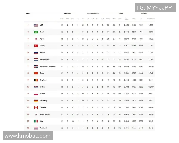
Task: Click the Matches column header
Action: pyautogui.click(x=67, y=13)
